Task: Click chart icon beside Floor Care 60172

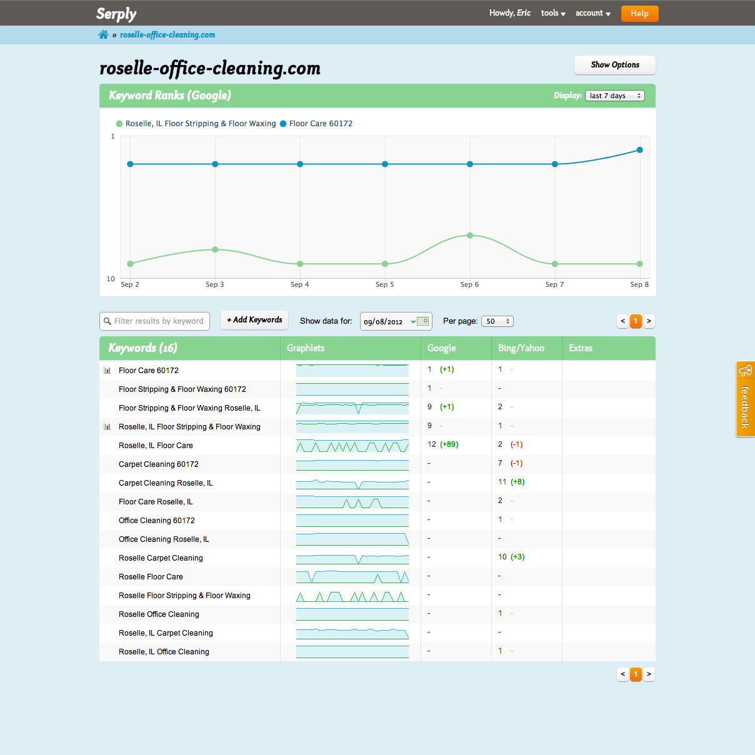Action: coord(107,371)
